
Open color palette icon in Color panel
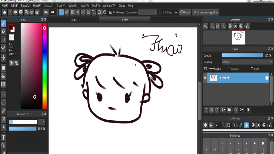click(11, 63)
